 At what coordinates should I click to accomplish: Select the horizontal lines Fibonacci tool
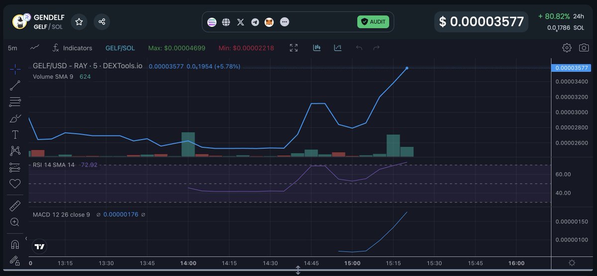15,102
